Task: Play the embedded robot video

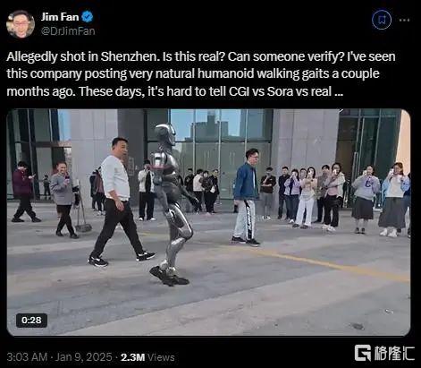Action: (x=208, y=222)
